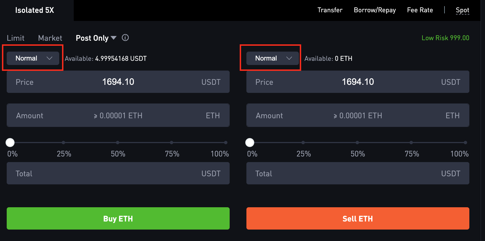This screenshot has width=485, height=241.
Task: Open the Transfer link
Action: click(330, 10)
